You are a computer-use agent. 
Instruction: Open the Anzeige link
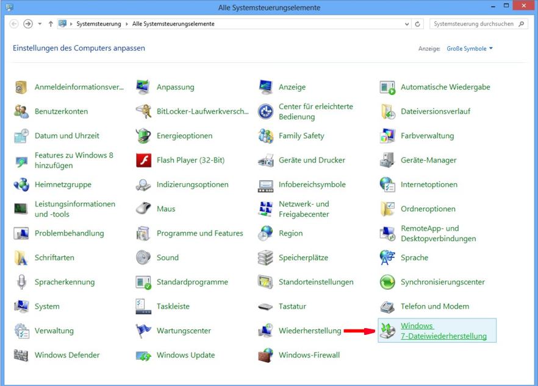pyautogui.click(x=292, y=87)
